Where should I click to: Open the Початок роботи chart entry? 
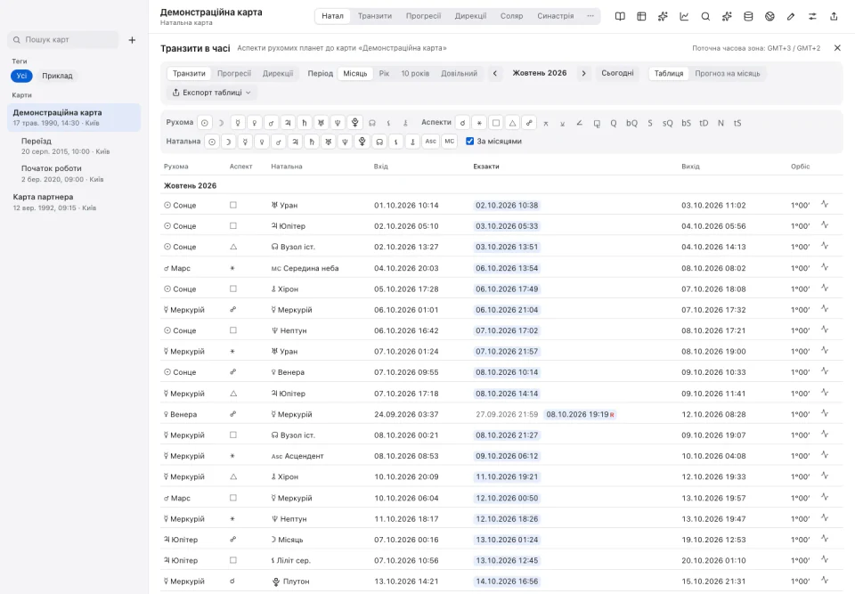[78, 174]
